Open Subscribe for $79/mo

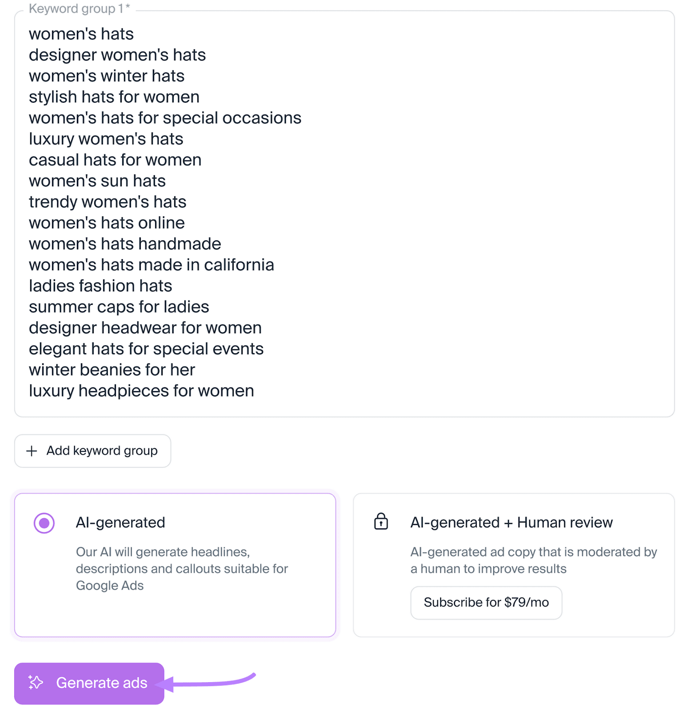[x=486, y=603]
